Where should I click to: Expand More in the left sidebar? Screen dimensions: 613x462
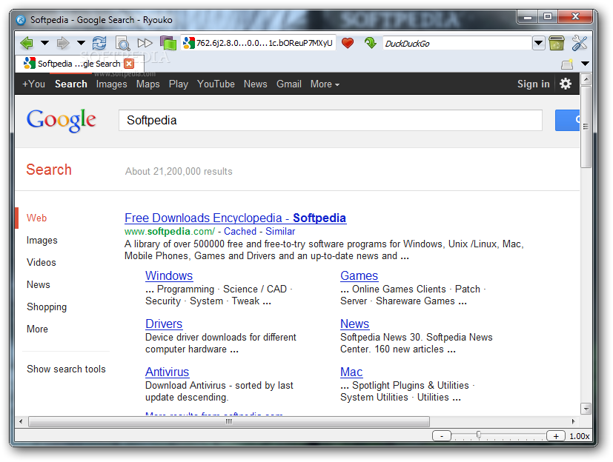point(37,329)
